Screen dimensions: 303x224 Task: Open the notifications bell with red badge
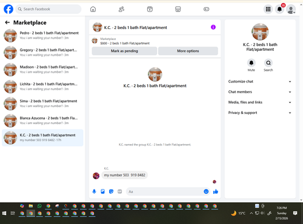pos(279,9)
